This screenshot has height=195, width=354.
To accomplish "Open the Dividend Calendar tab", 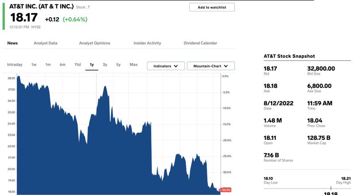I will [200, 43].
